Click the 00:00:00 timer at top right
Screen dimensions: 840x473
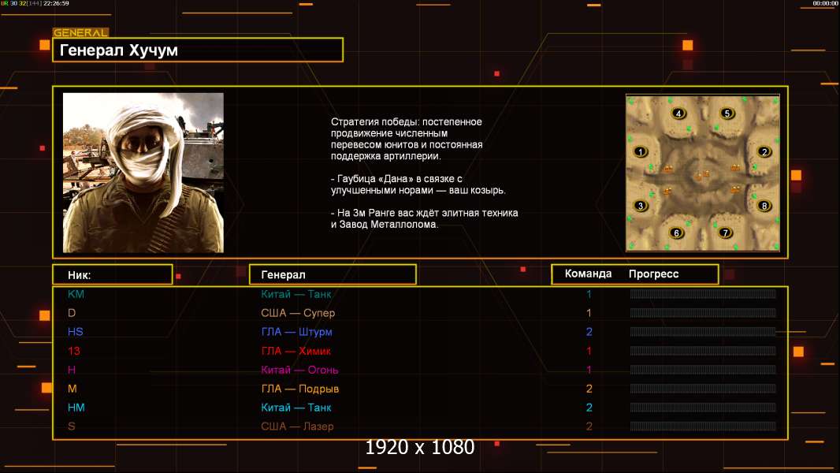825,3
